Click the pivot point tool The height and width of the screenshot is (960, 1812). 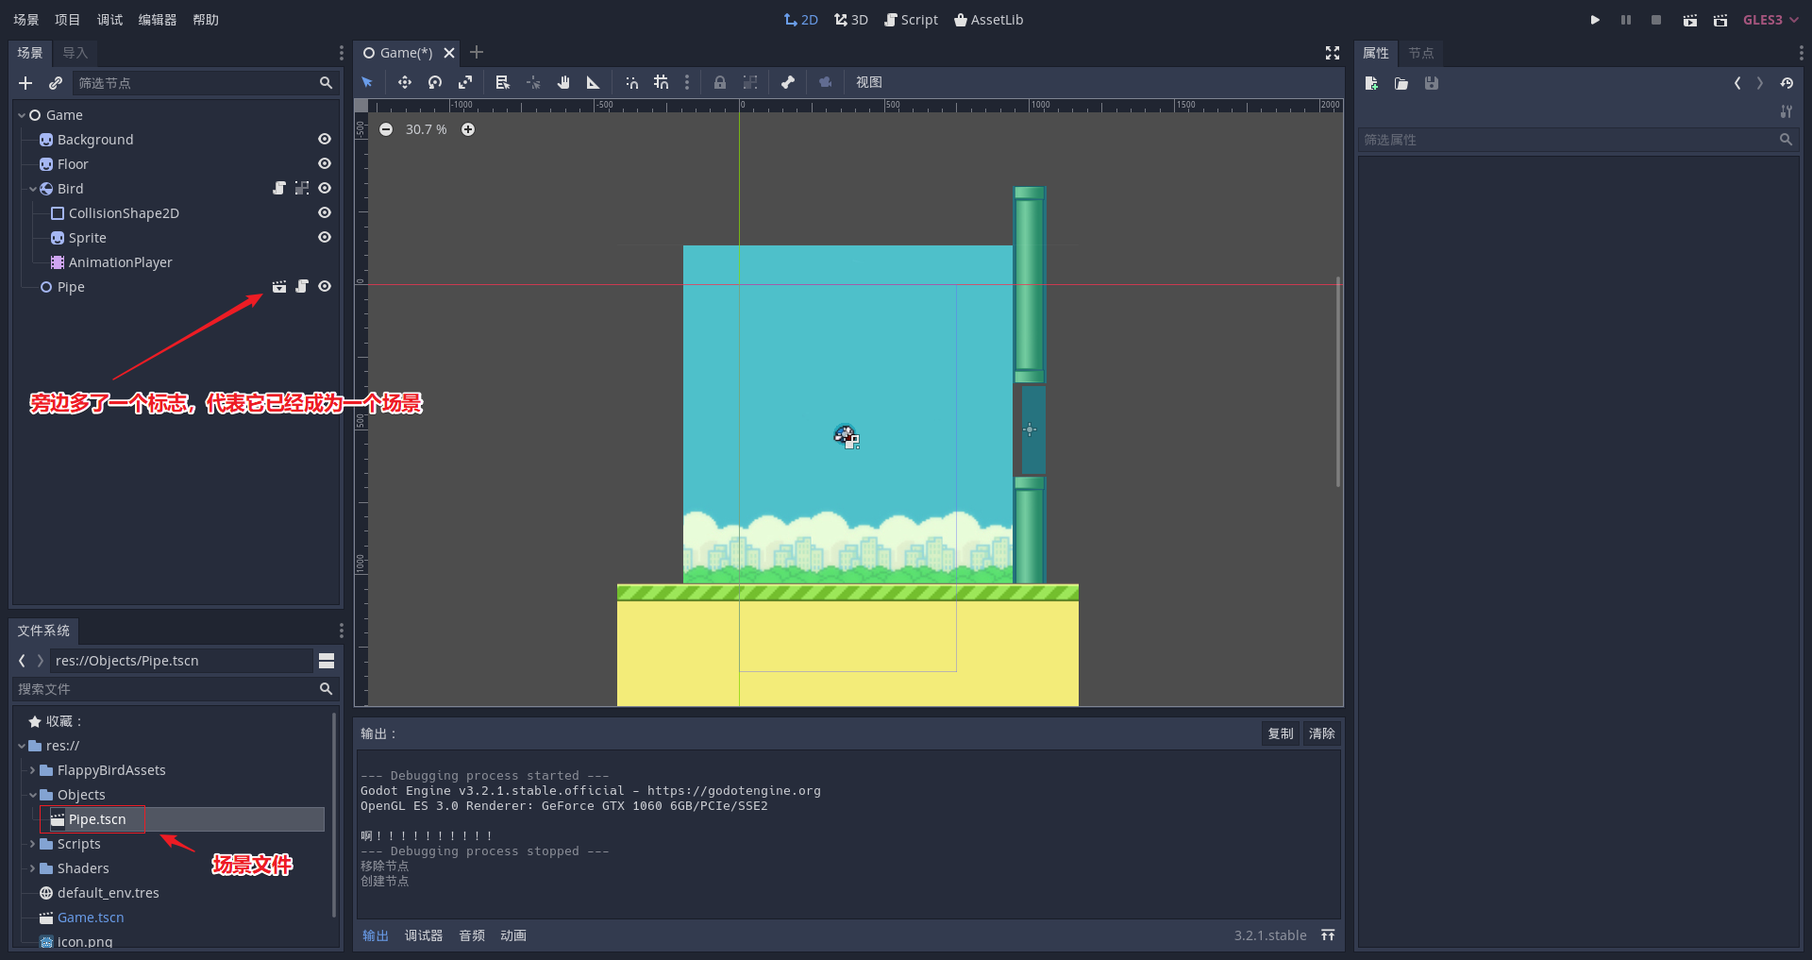(533, 82)
